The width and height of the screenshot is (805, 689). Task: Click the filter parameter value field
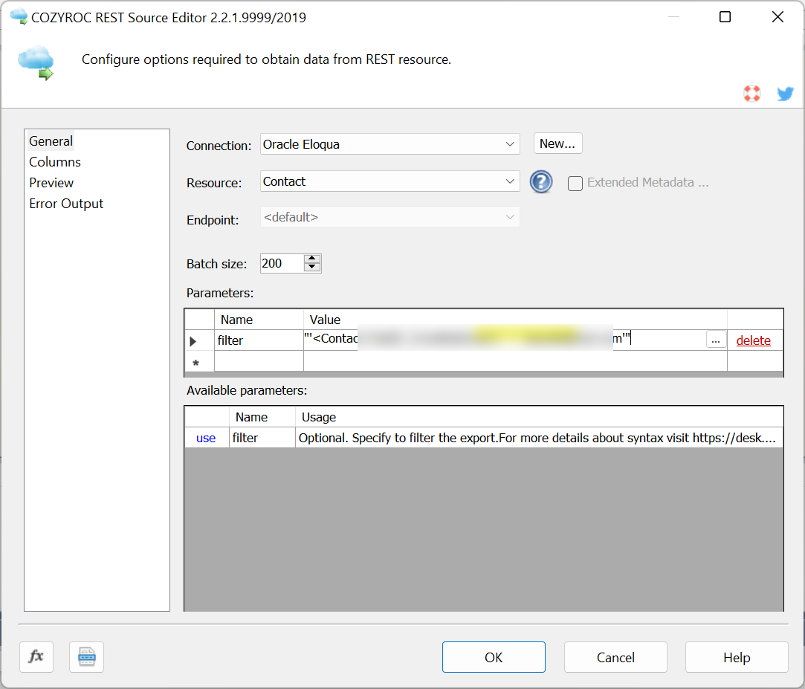coord(505,340)
